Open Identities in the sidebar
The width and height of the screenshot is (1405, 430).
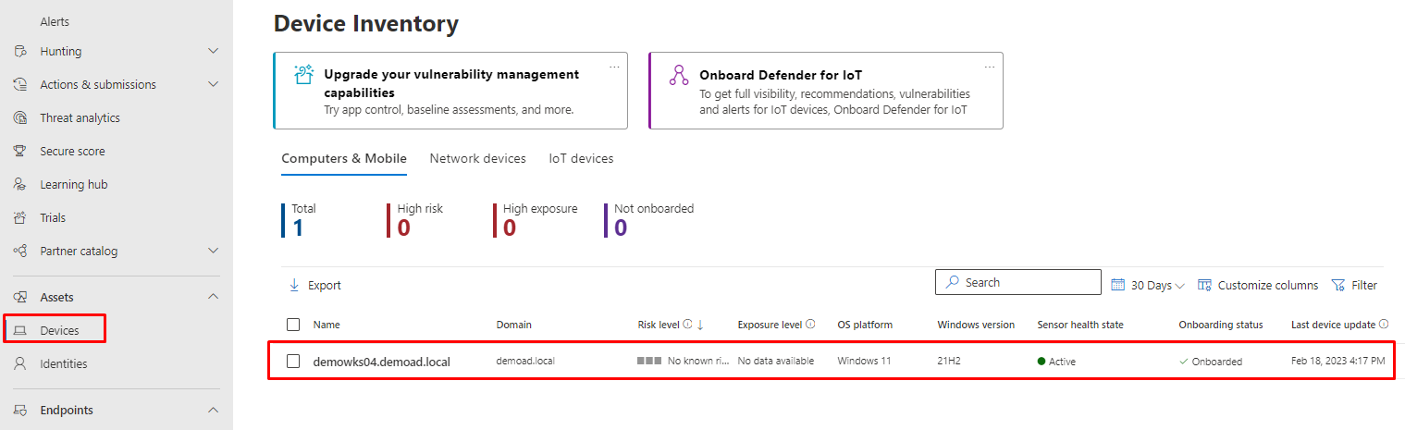pyautogui.click(x=63, y=364)
